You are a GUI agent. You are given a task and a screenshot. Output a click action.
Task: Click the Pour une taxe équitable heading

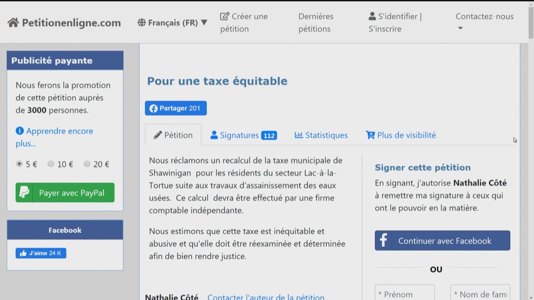217,81
